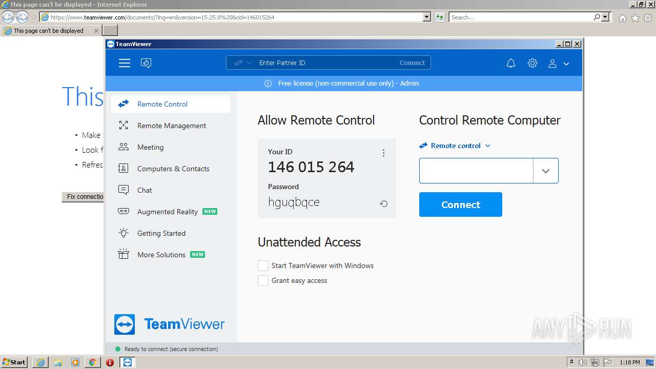Click the free license info icon
This screenshot has height=369, width=656.
click(268, 84)
